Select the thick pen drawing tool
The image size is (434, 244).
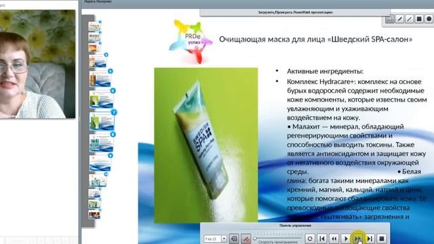tap(399, 19)
